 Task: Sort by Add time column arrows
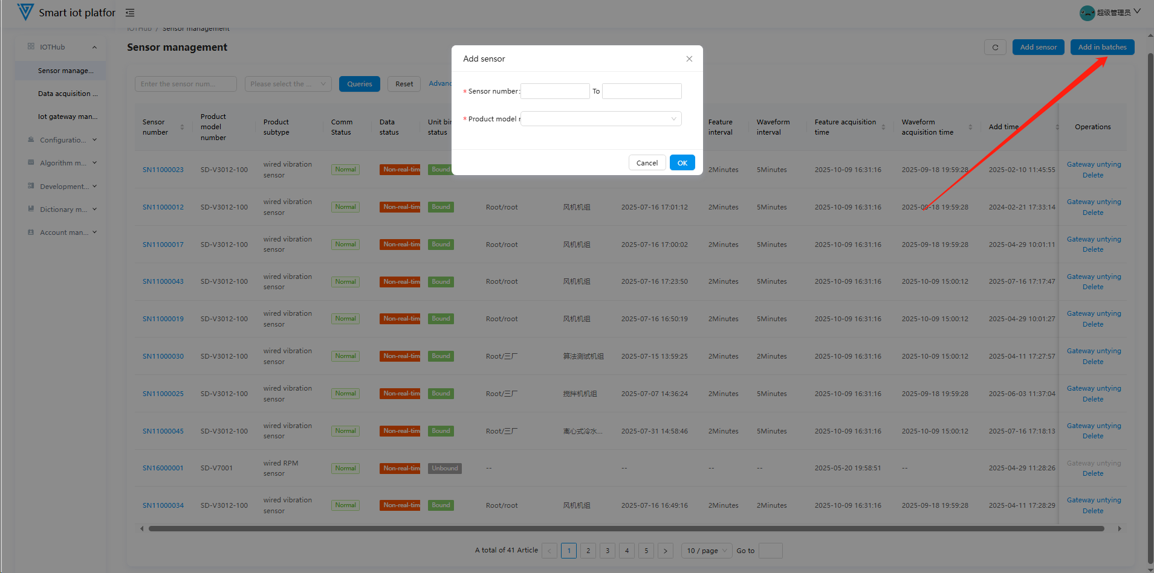1057,127
